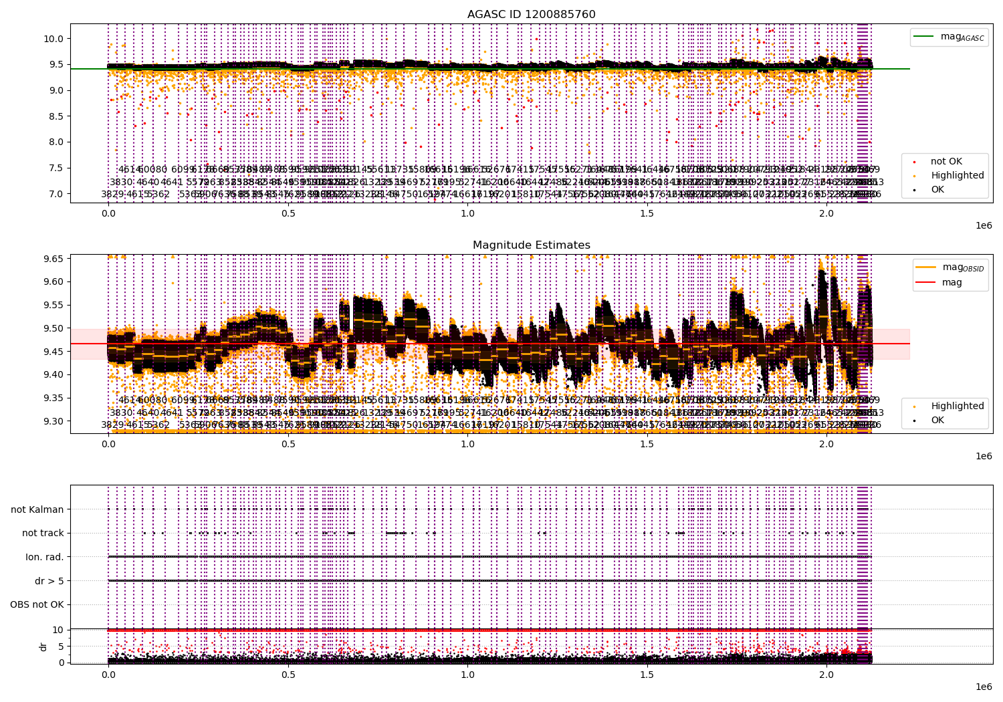Click the 9.50 y-axis tick label
Image resolution: width=1003 pixels, height=702 pixels.
[x=53, y=328]
